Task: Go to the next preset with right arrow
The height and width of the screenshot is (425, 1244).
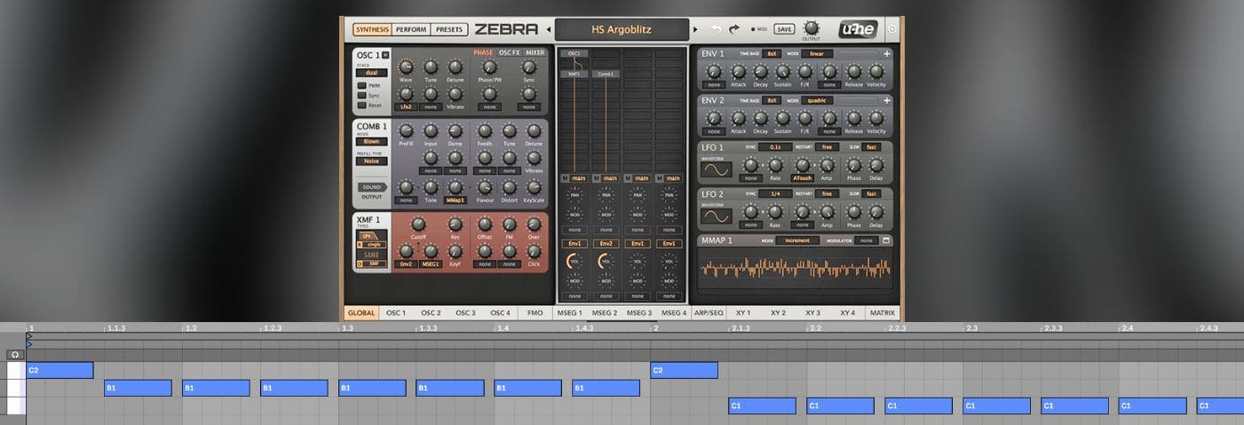Action: (695, 29)
